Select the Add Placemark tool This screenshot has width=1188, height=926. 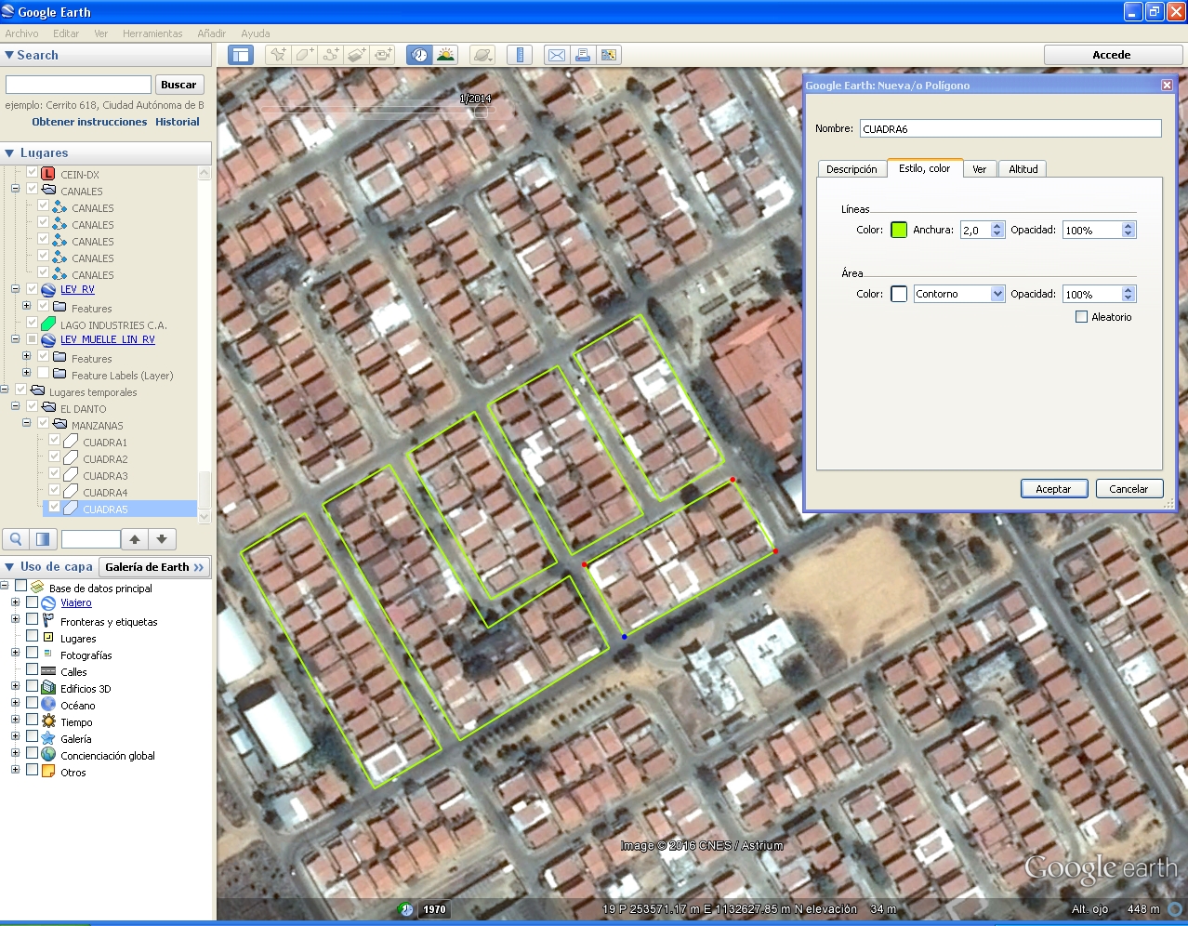[x=277, y=55]
